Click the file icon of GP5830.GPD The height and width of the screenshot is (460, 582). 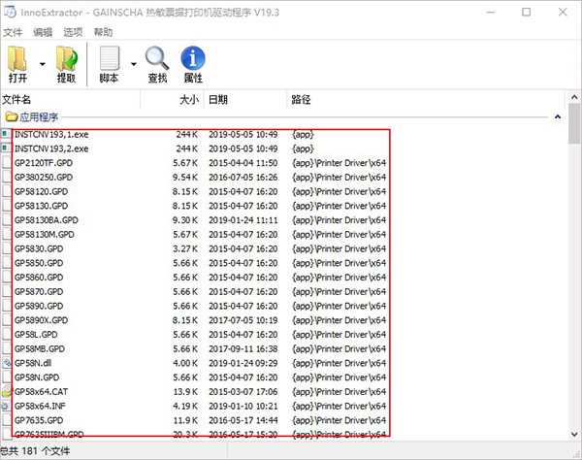point(7,248)
